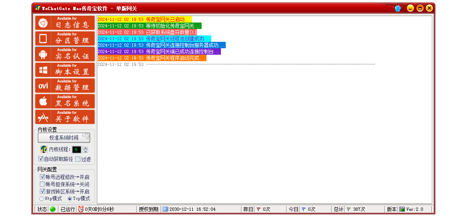This screenshot has width=468, height=216.
Task: Click the version icon before Ver:2.0
Action: point(402,209)
